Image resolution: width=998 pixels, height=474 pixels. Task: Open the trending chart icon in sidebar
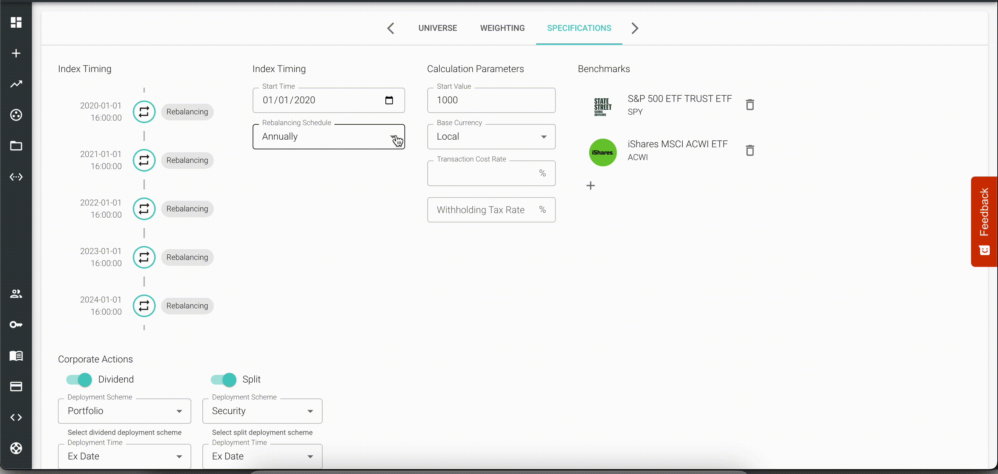16,84
